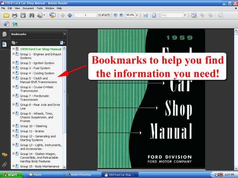Open the zoom percentage dropdown arrow
The image size is (238, 178).
click(x=137, y=15)
